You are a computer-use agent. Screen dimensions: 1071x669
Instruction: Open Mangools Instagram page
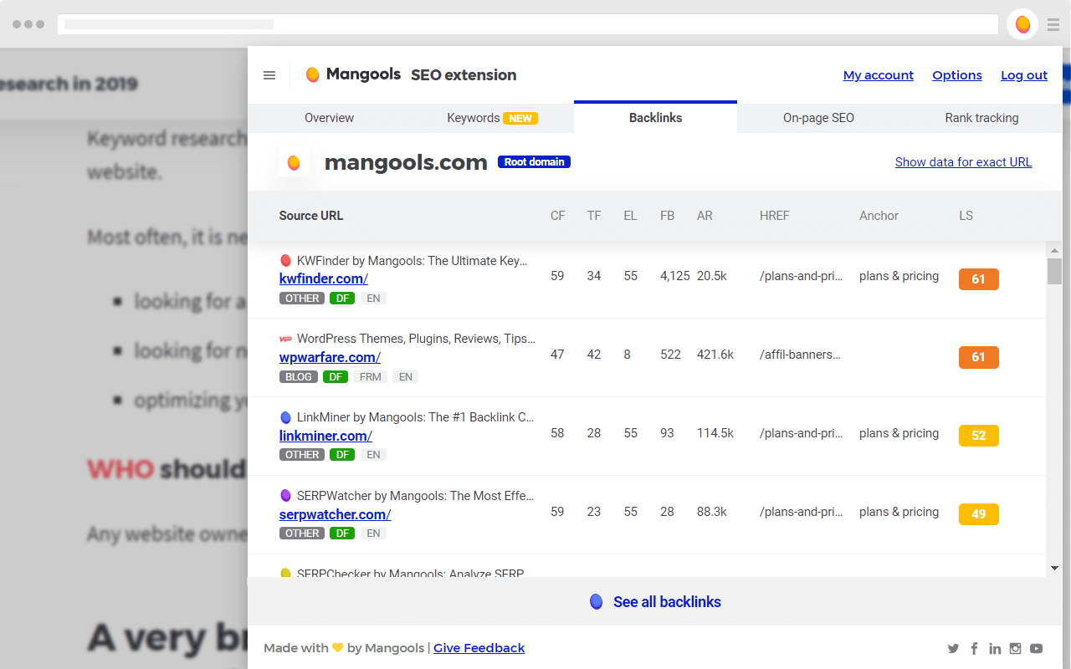pyautogui.click(x=1015, y=648)
